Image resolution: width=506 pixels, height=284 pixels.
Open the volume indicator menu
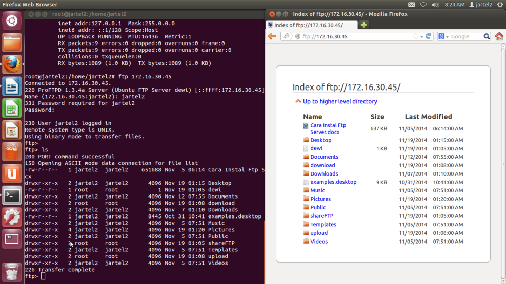point(435,5)
